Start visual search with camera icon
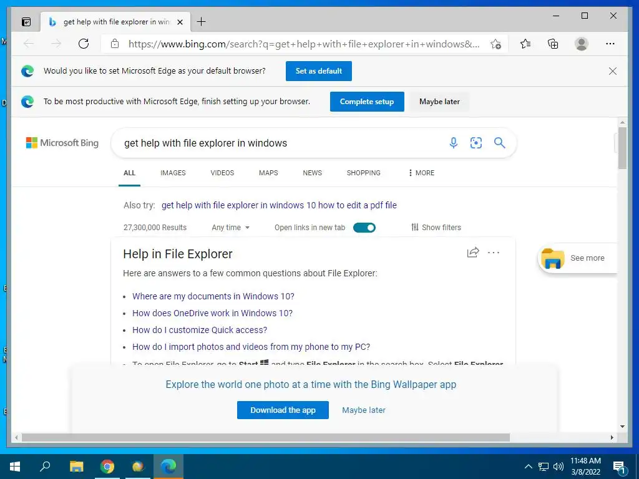 [x=476, y=143]
